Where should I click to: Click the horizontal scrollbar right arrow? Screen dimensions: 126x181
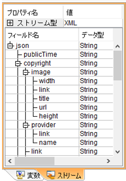tap(108, 161)
